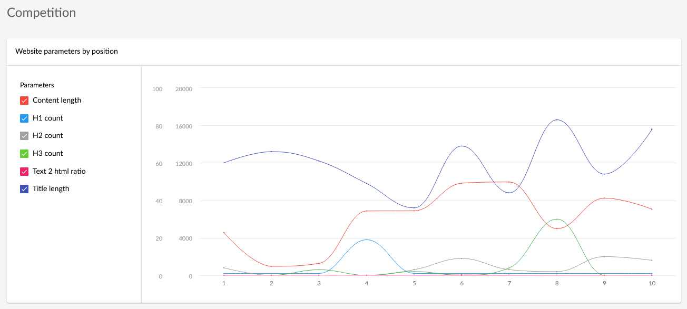Viewport: 687px width, 309px height.
Task: Click the "Parameters" legend heading
Action: point(37,85)
